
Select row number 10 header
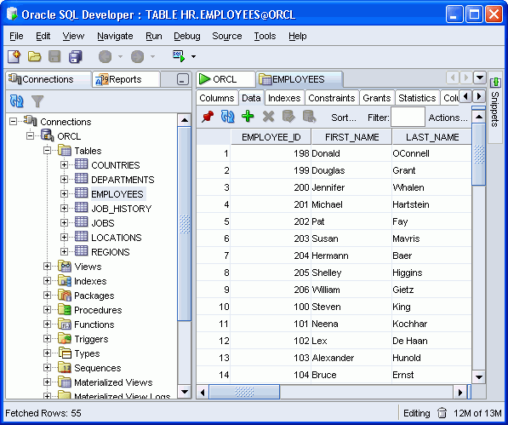point(214,307)
